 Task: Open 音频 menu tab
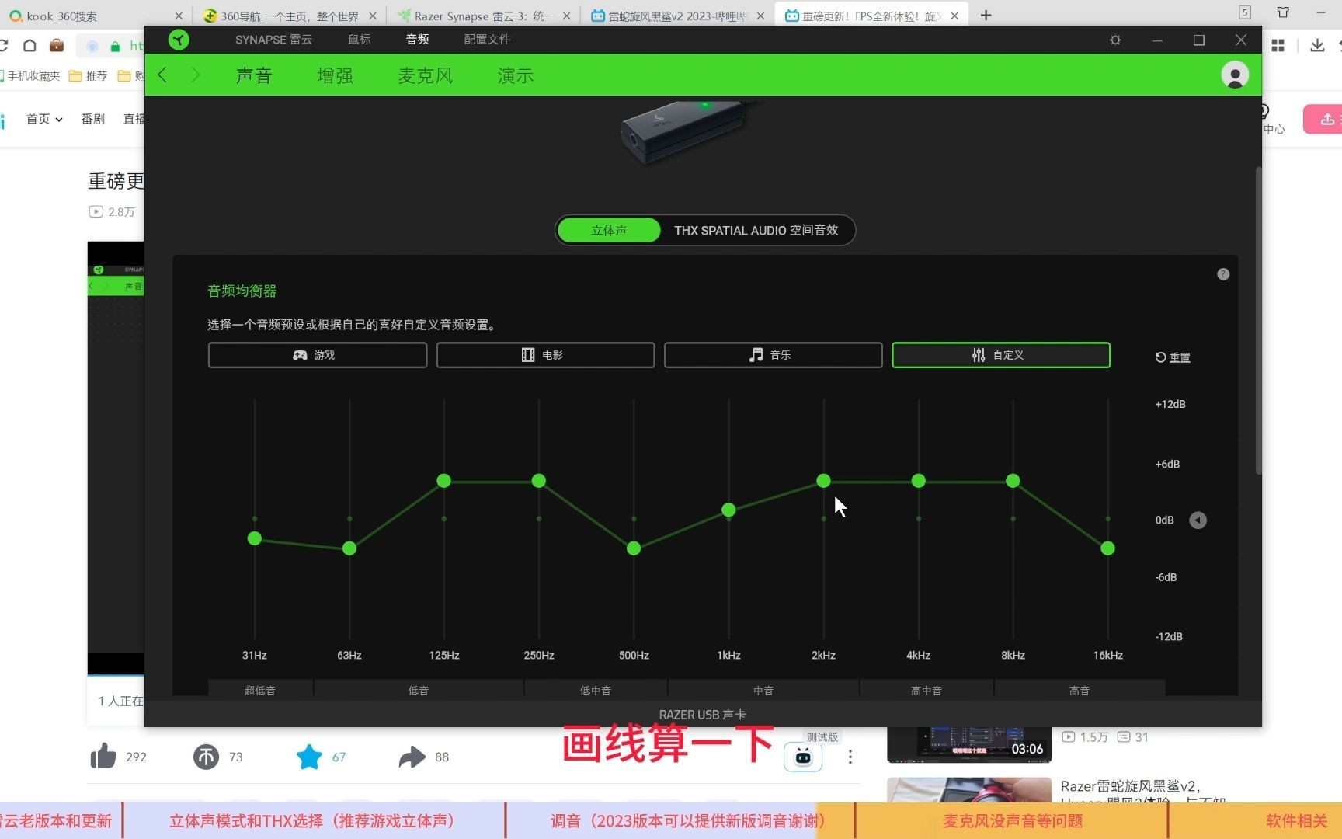[x=417, y=40]
